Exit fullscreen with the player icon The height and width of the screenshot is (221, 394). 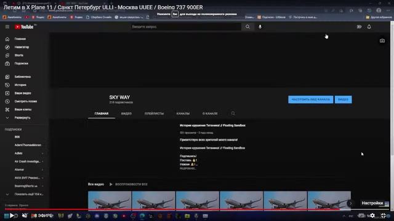(x=384, y=215)
